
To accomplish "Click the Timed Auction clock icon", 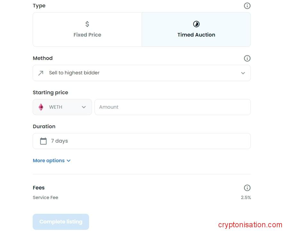I will 196,24.
